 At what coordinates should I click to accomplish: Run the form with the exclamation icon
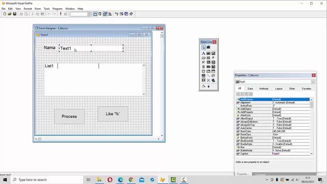pyautogui.click(x=61, y=14)
